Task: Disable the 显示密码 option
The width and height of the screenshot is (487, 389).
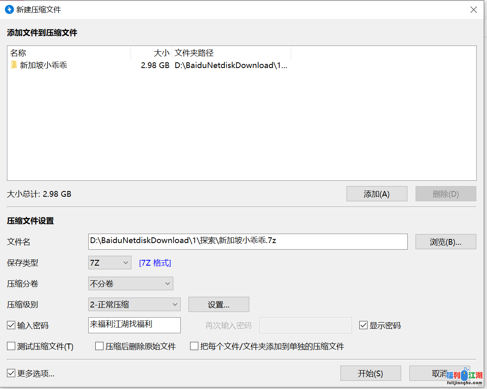Action: pyautogui.click(x=363, y=325)
